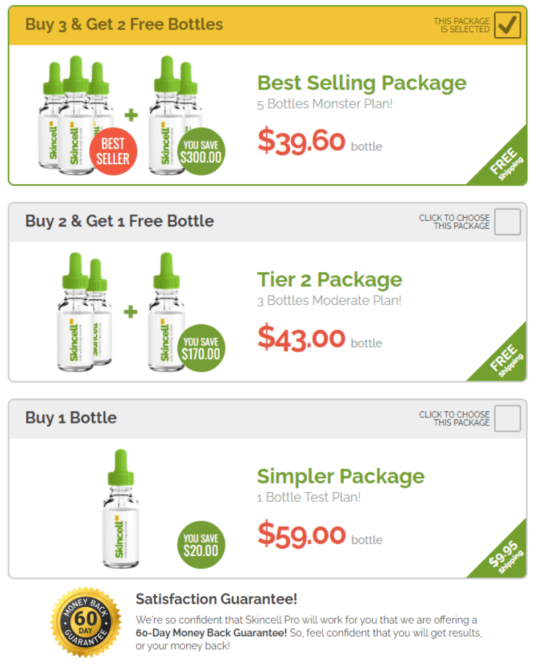Select the Buy 3 & Get 2 Free header
Viewport: 536px width, 670px height.
[124, 25]
